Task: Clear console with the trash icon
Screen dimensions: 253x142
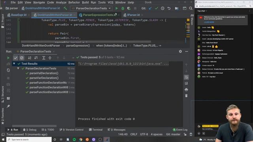Action: 186,95
